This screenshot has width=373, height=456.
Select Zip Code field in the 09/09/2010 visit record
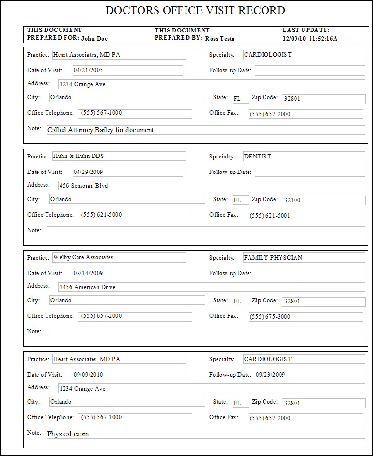324,403
